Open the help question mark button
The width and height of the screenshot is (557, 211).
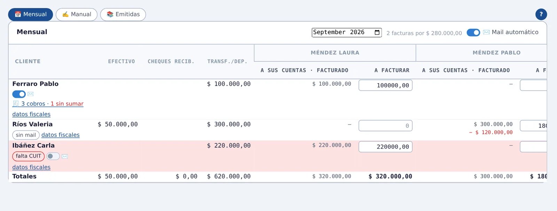point(541,14)
